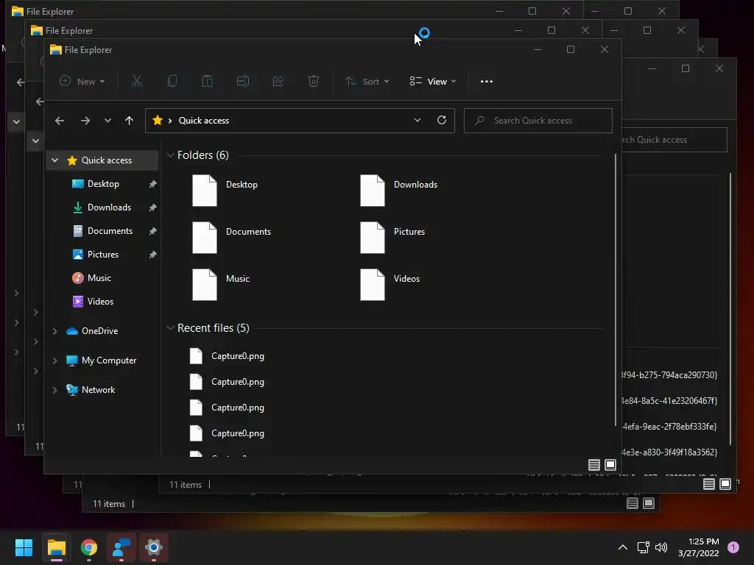Expand My Computer tree node
The image size is (754, 565).
point(54,360)
